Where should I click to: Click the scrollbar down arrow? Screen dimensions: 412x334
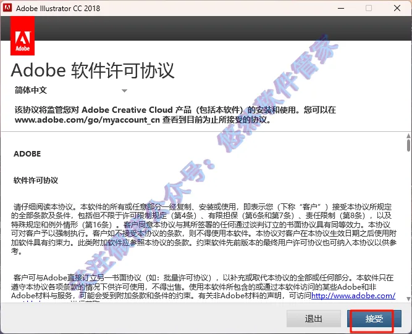pos(408,299)
